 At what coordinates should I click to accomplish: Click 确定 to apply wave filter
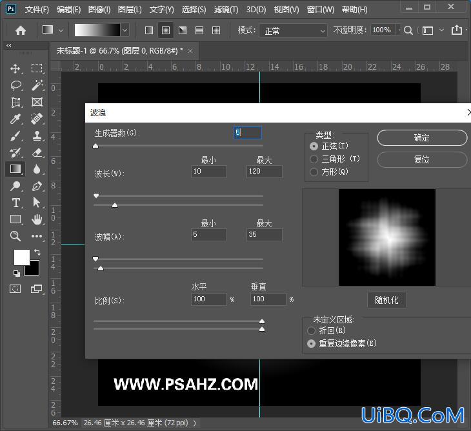(422, 138)
